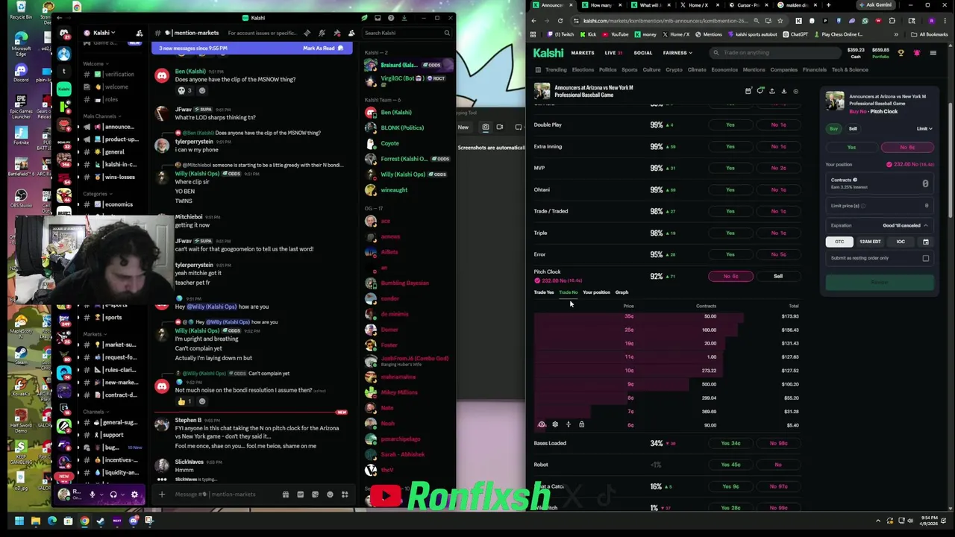Select Sports category tab
955x537 pixels.
[x=630, y=70]
